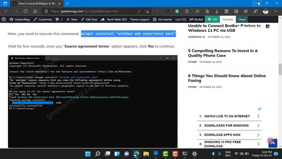Go to the browser home page icon
282x159 pixels.
(35, 11)
